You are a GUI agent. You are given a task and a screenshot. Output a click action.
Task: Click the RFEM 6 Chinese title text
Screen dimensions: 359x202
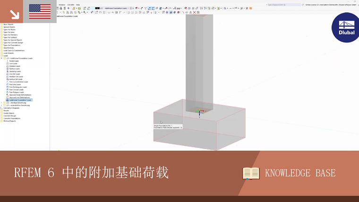(x=91, y=173)
